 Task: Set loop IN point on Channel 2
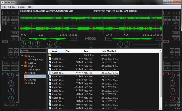176,28
